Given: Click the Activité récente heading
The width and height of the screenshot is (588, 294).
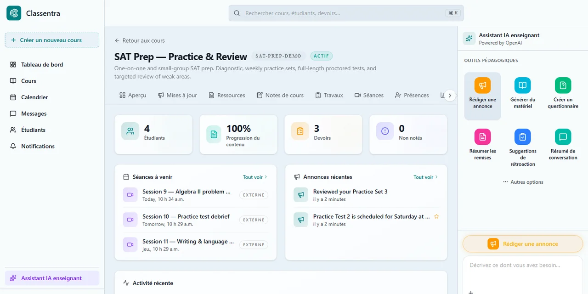Looking at the screenshot, I should click(153, 283).
